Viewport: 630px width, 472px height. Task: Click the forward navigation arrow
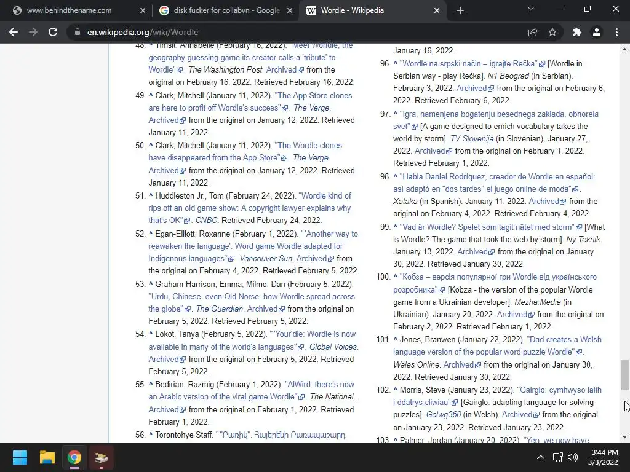(33, 32)
